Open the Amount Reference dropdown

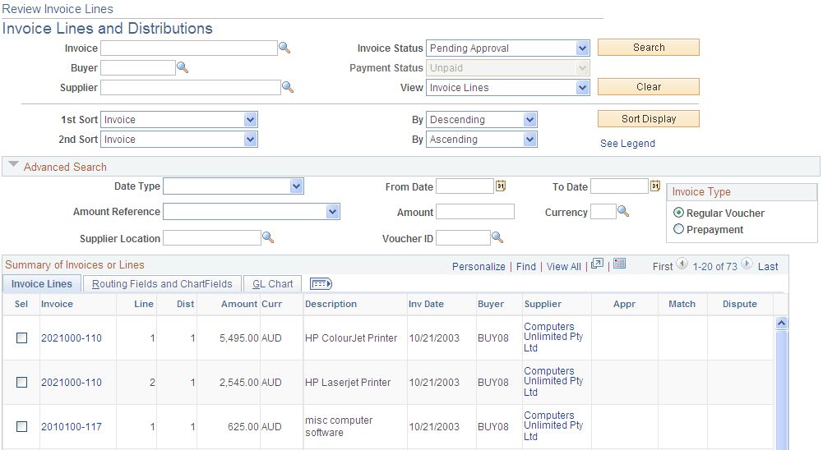click(x=252, y=211)
